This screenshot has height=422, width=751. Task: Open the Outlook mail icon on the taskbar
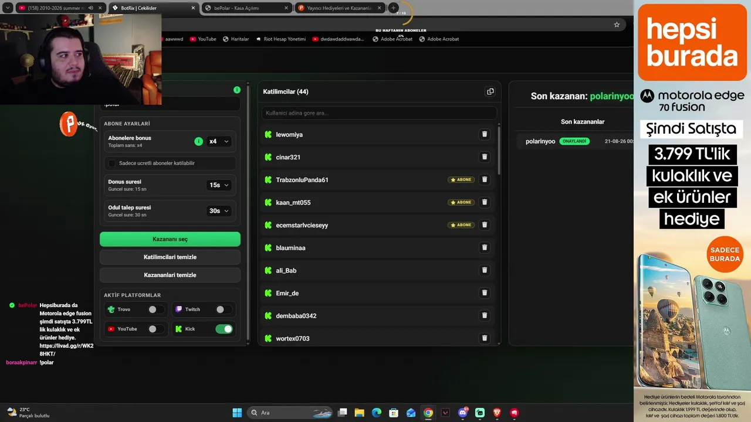[411, 413]
